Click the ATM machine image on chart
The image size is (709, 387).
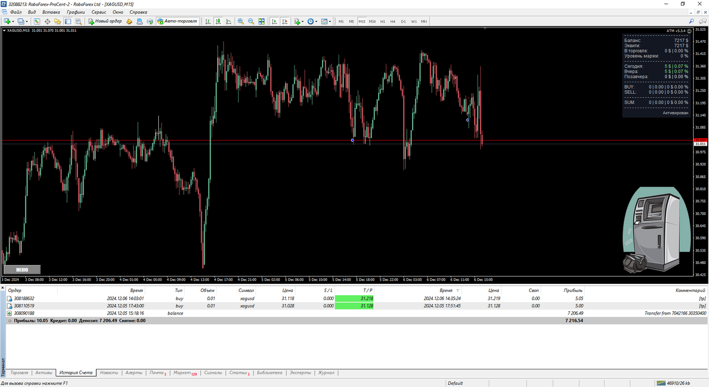coord(656,229)
